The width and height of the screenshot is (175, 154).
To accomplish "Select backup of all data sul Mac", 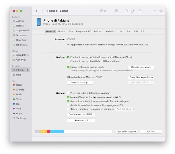I will point(68,61).
